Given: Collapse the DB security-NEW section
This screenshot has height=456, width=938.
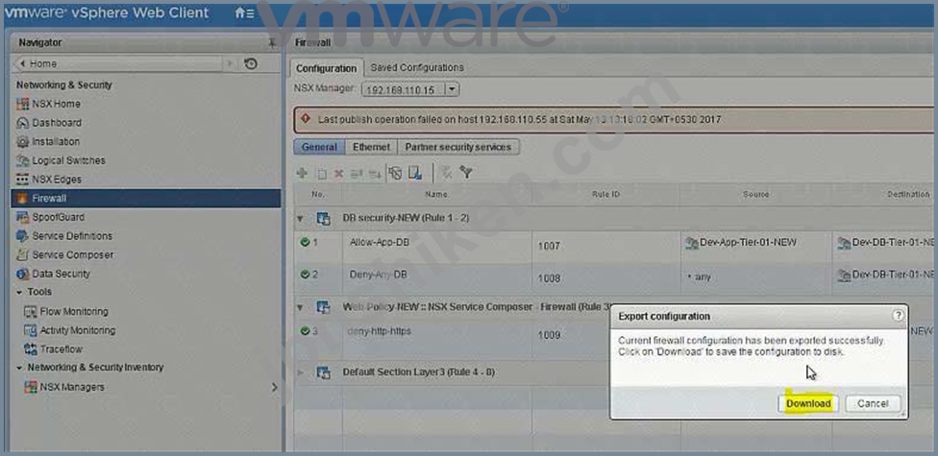Looking at the screenshot, I should point(300,219).
